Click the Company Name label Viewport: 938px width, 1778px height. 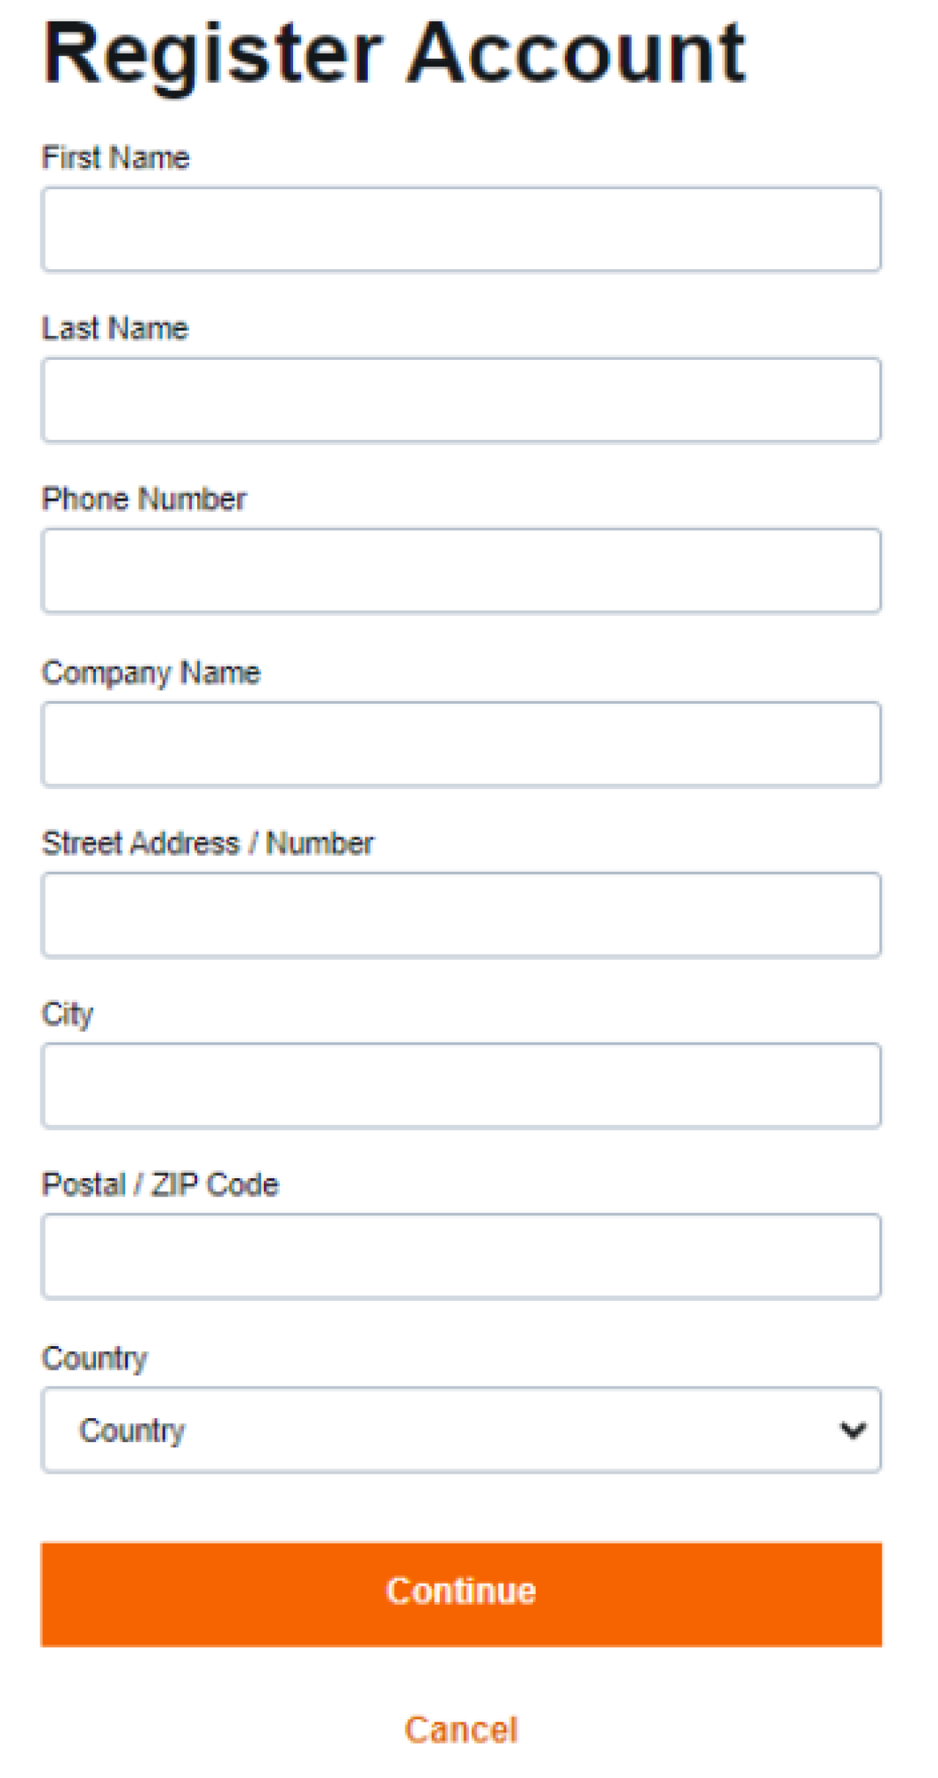(151, 671)
